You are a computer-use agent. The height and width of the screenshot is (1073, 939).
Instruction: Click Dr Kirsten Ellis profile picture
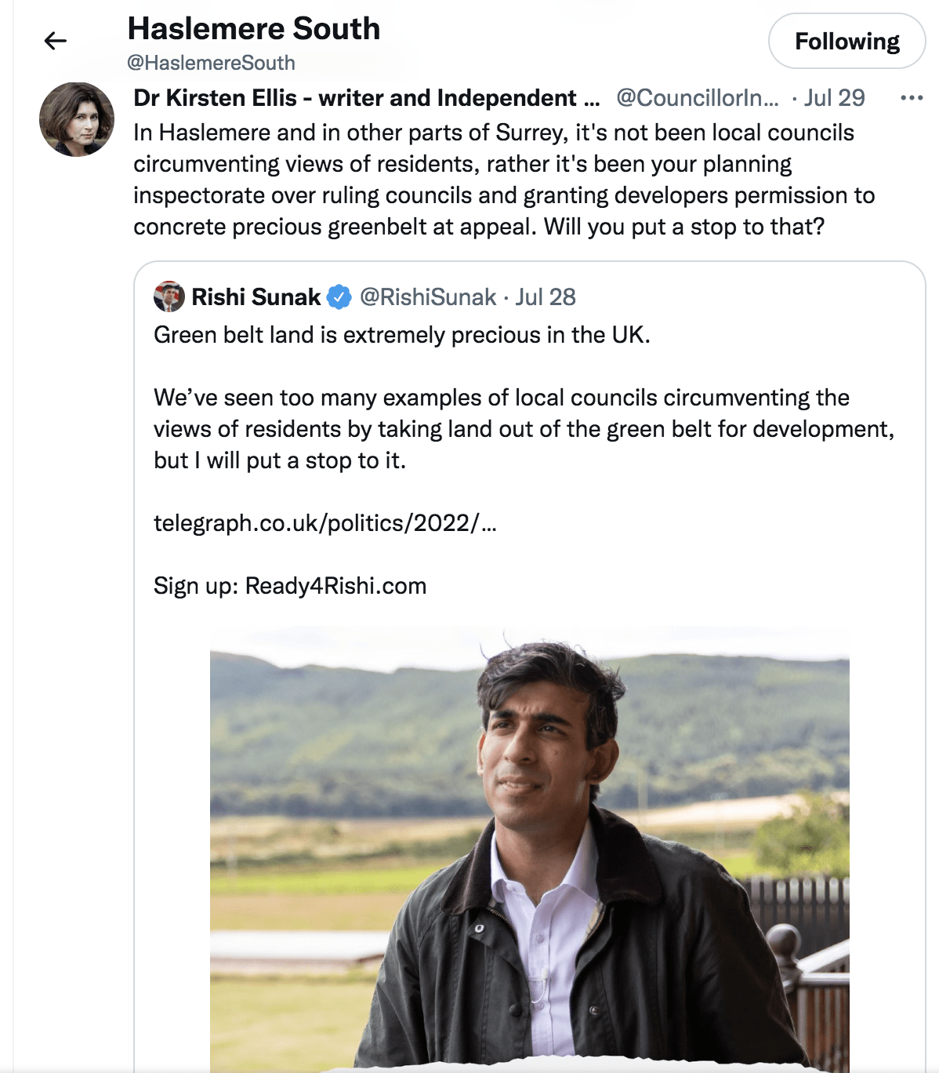point(77,119)
